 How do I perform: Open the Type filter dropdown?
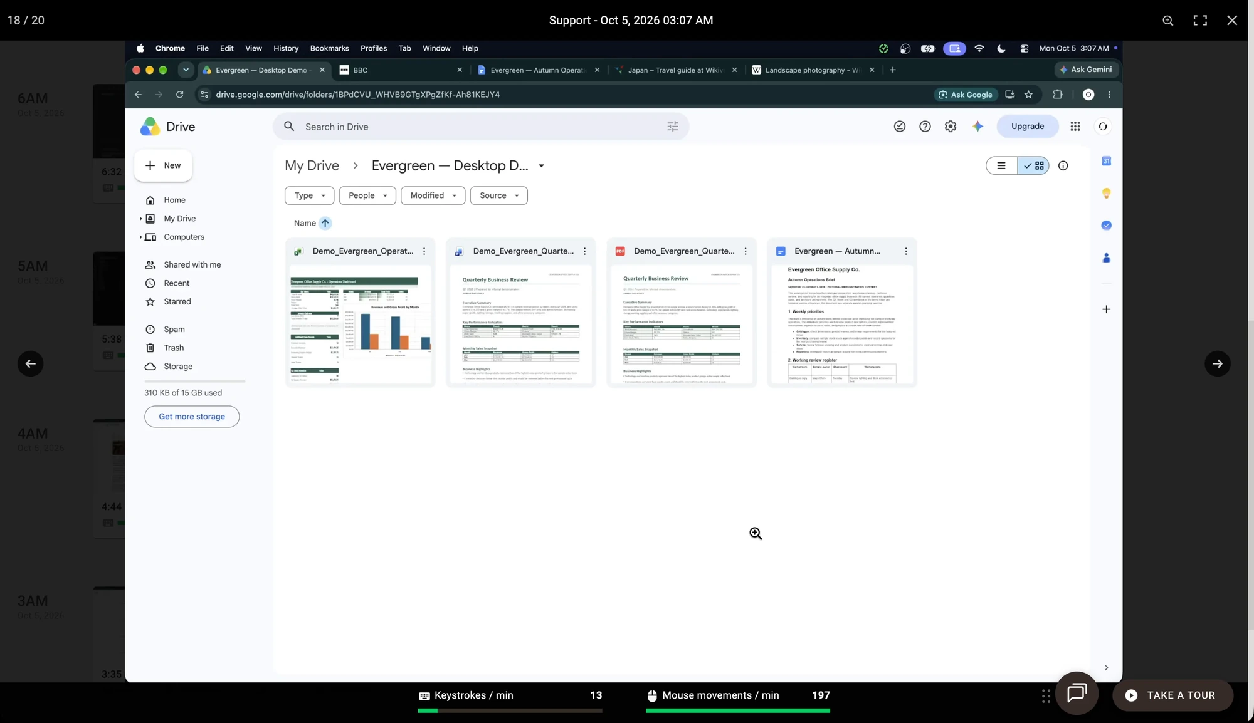tap(309, 195)
